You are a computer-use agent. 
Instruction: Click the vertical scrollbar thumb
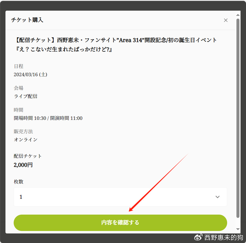click(x=238, y=118)
